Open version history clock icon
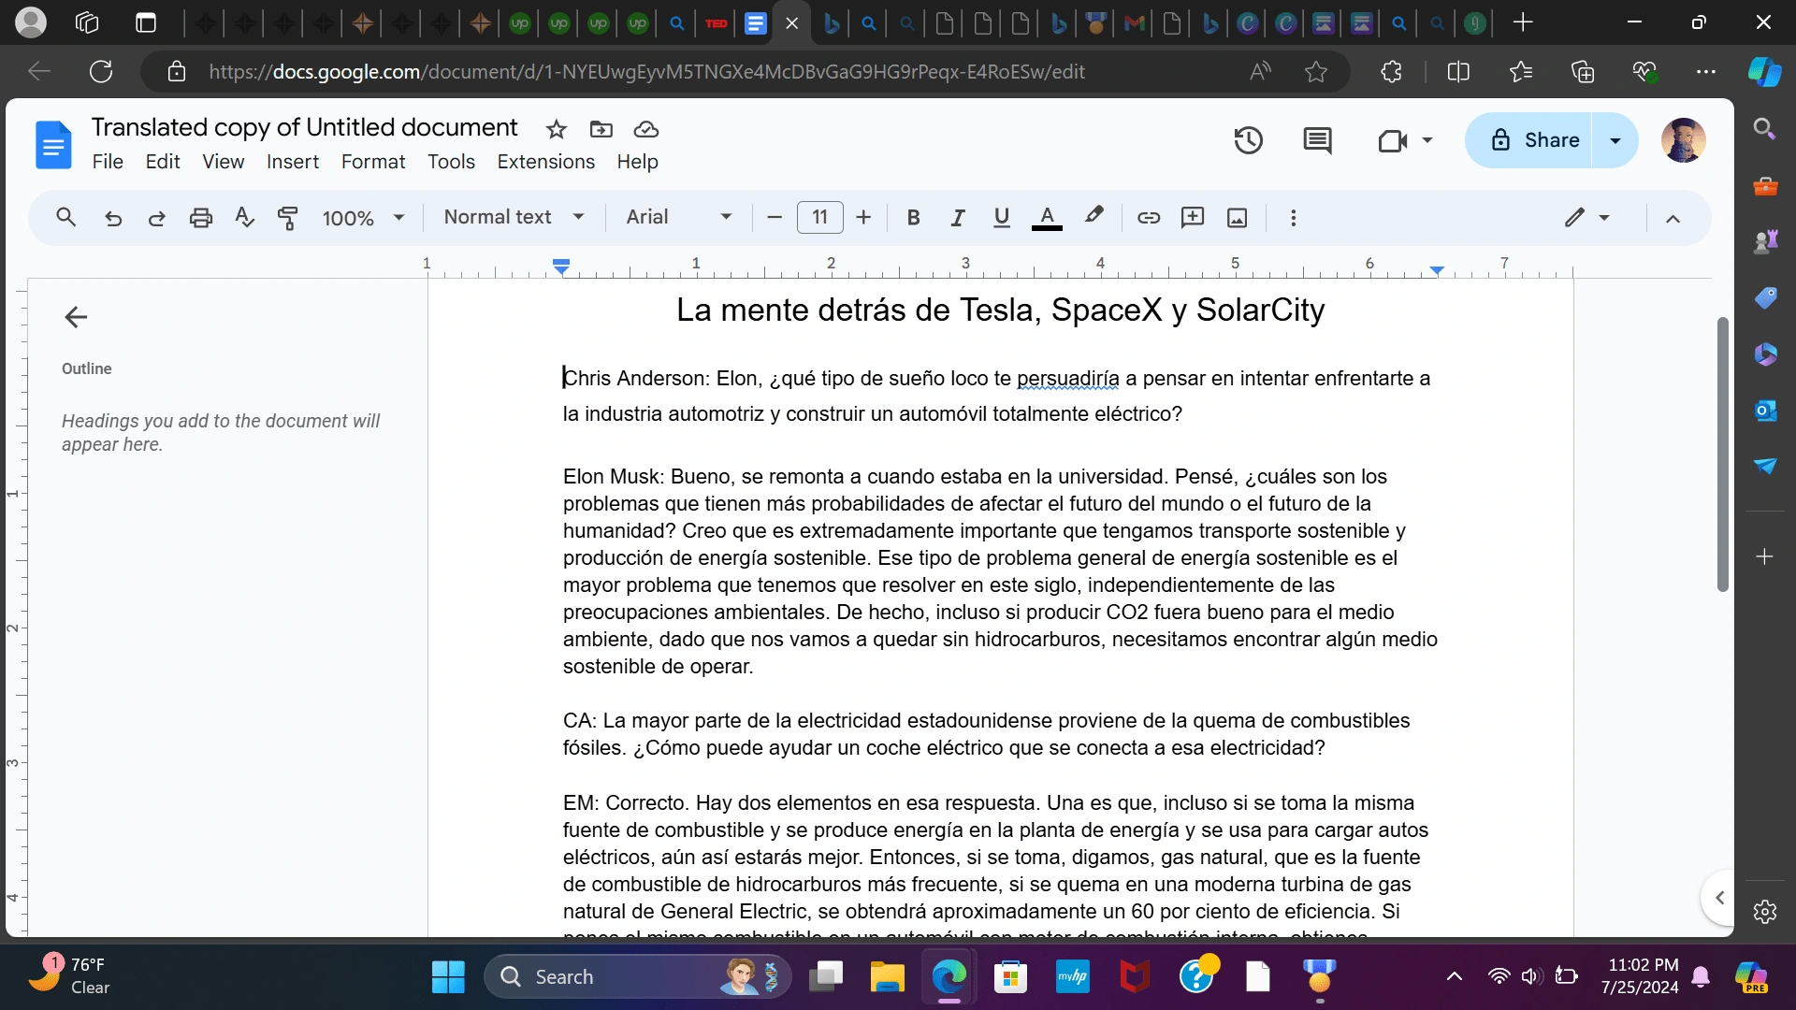The height and width of the screenshot is (1010, 1796). 1248,141
